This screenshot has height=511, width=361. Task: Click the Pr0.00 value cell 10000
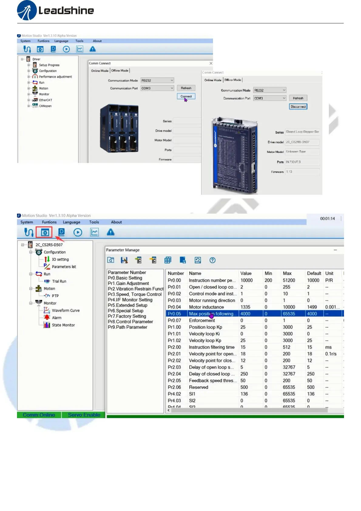[247, 280]
